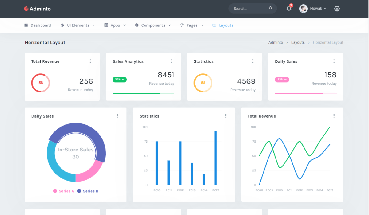This screenshot has height=215, width=369.
Task: Open Total Revenue line chart options menu
Action: pos(334,116)
